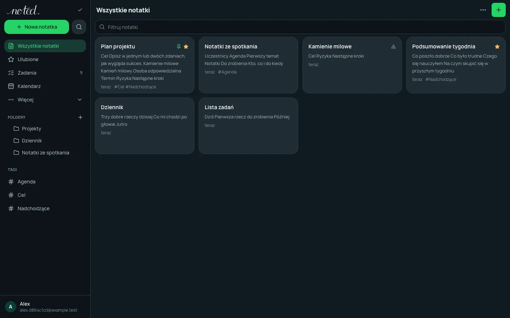
Task: Click the search magnifier button in sidebar
Action: click(79, 27)
